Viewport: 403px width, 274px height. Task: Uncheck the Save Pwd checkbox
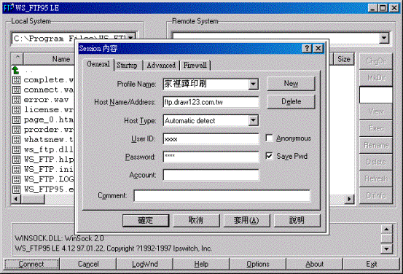point(269,156)
